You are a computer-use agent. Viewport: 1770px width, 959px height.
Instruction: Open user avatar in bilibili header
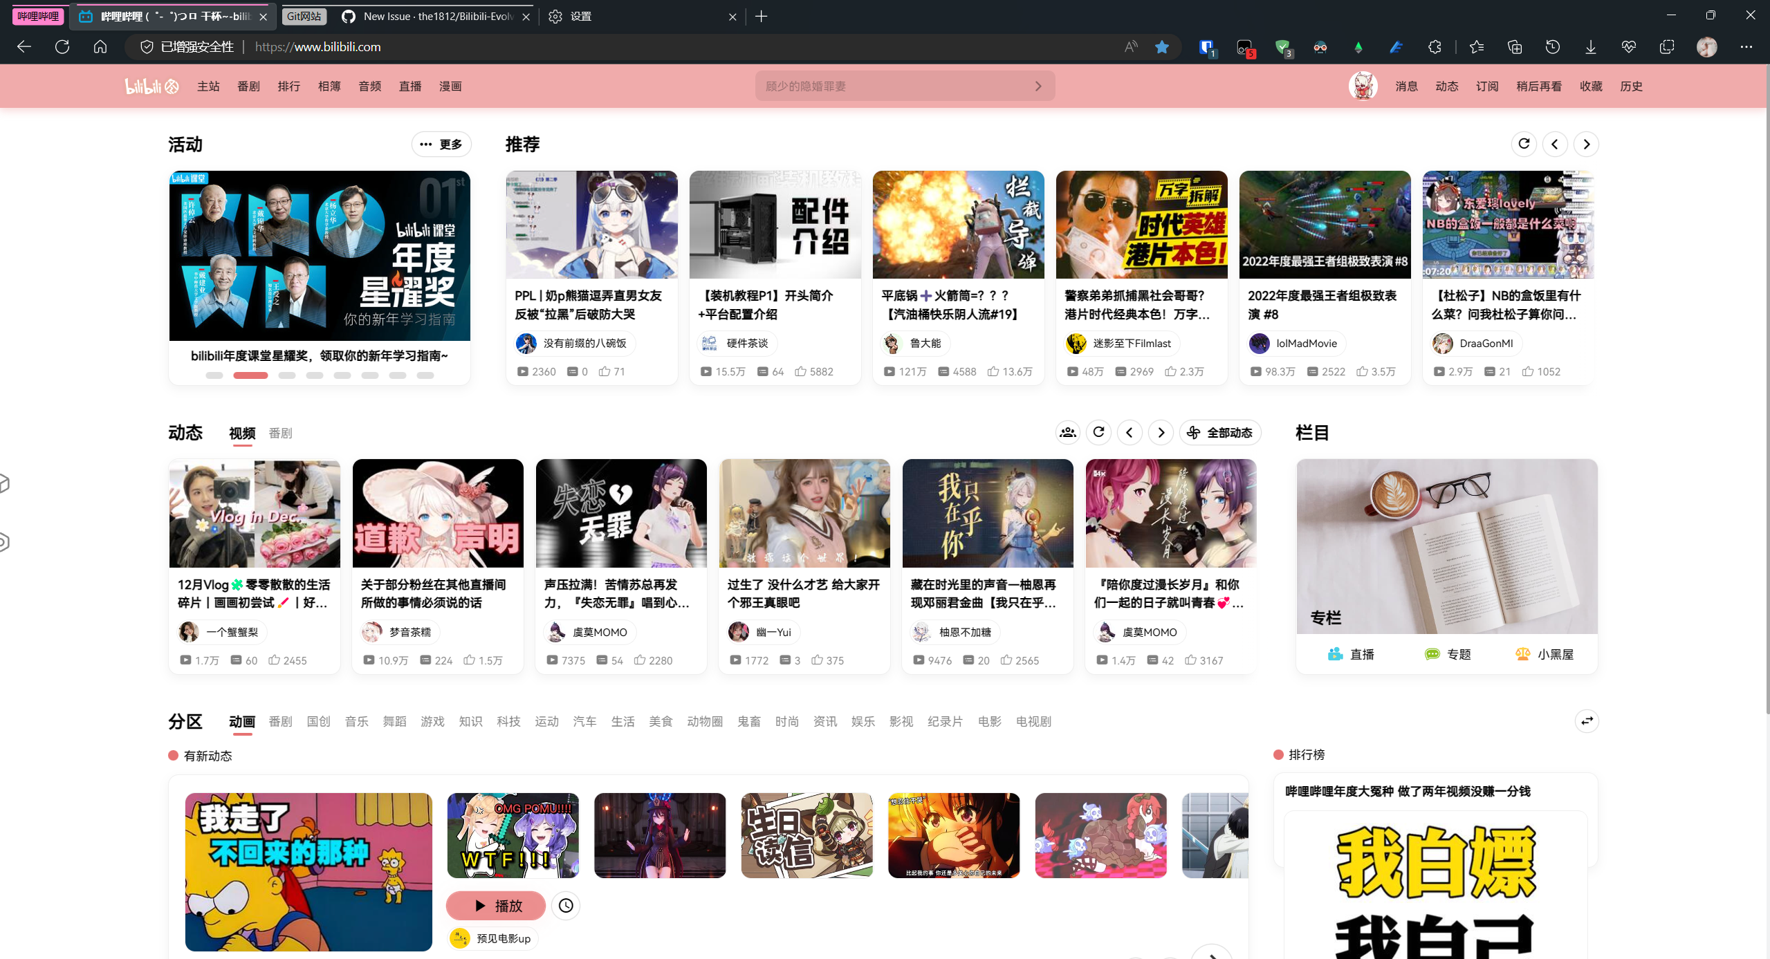coord(1363,86)
